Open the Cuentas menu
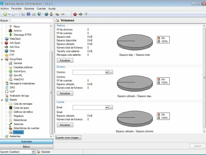The image size is (206, 155). (x=41, y=9)
